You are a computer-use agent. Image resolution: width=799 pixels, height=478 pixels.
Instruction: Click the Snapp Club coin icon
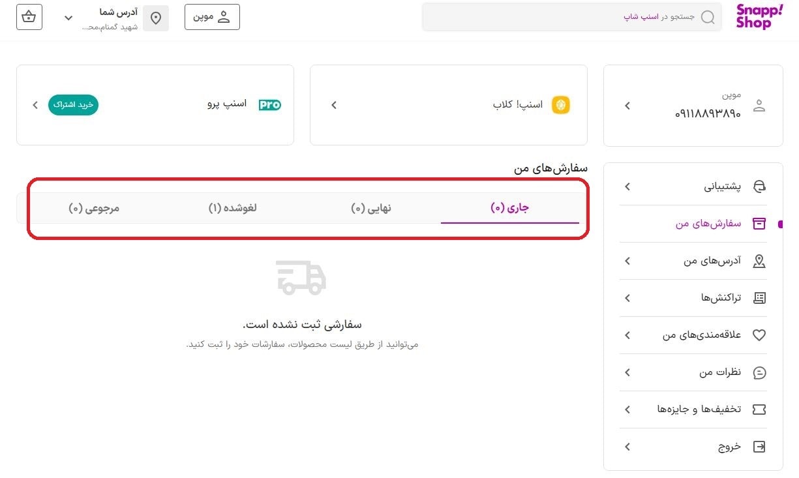pos(560,104)
